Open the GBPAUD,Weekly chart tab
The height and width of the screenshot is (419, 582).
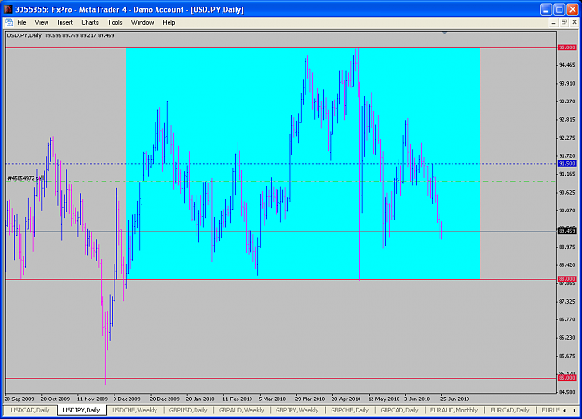click(241, 410)
